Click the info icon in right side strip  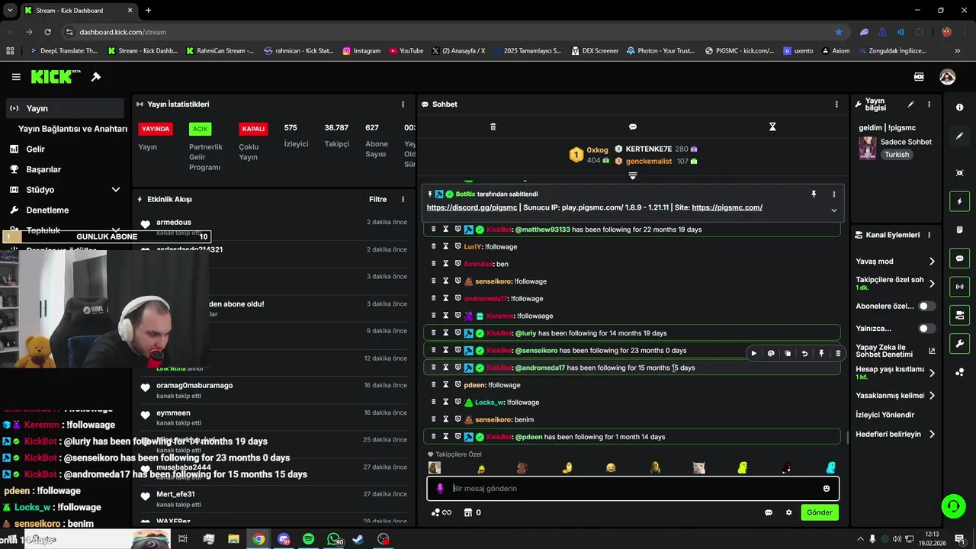coord(959,108)
